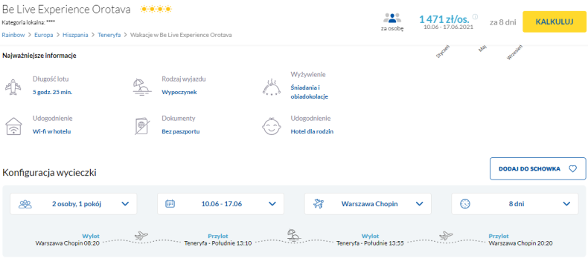Click the 'Wypoczynek' link
This screenshot has width=588, height=267.
[x=179, y=92]
